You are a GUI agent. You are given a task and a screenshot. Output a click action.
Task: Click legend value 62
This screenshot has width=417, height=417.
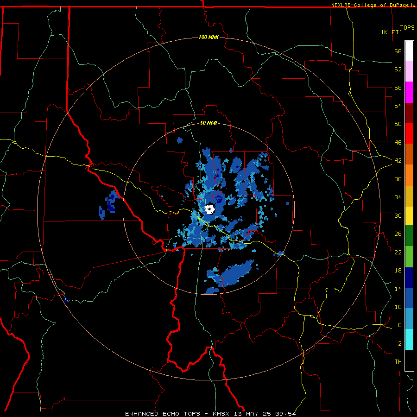(x=398, y=69)
